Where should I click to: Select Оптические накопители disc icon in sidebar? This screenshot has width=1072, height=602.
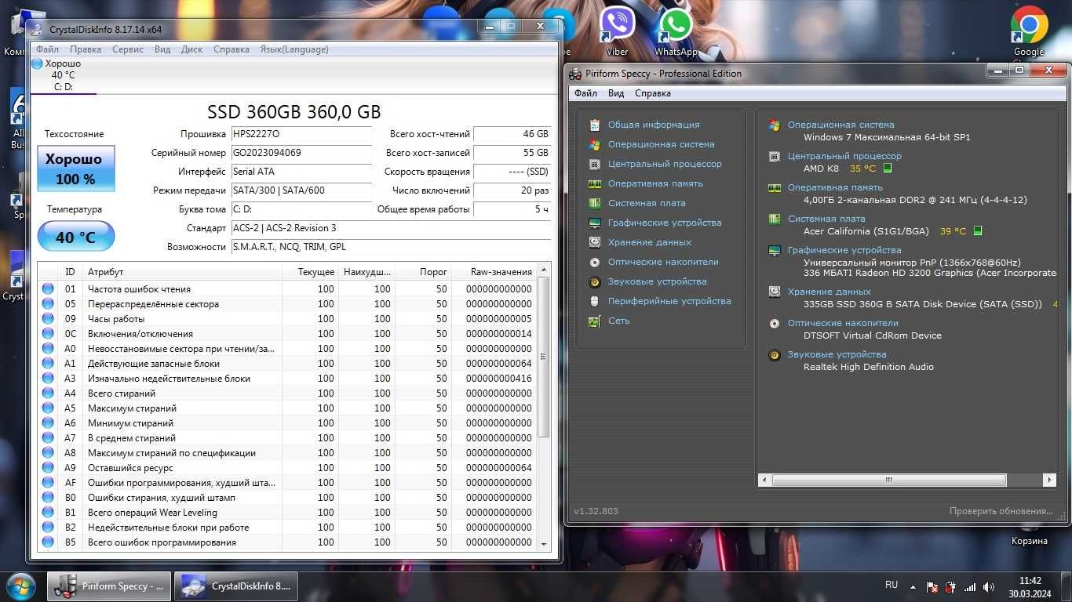595,262
